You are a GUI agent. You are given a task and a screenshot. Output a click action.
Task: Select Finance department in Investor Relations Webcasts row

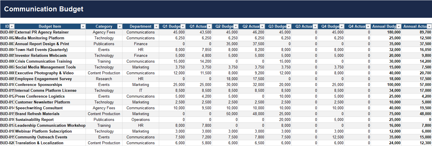click(x=141, y=56)
